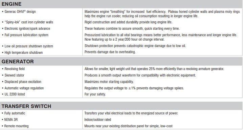
Task: Click the Indoor/outdoor rated description
Action: (x=97, y=120)
